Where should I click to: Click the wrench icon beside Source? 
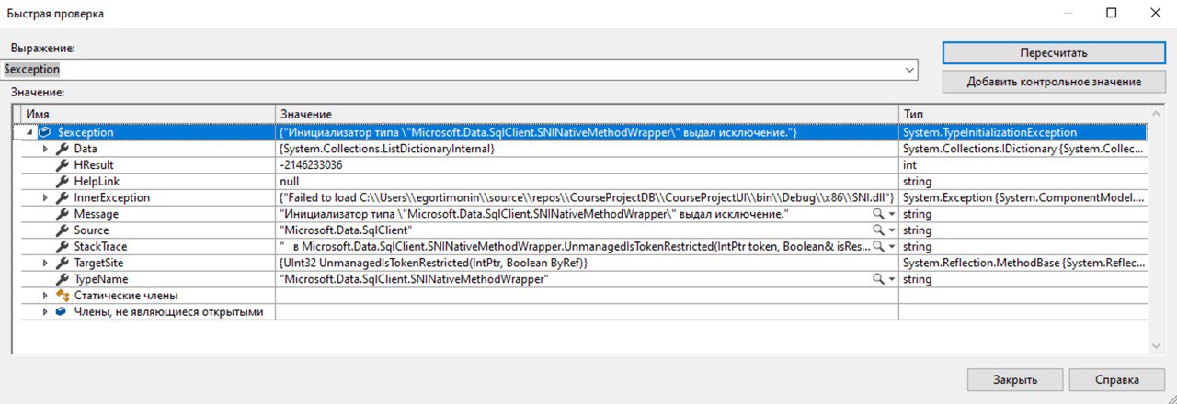(x=63, y=230)
